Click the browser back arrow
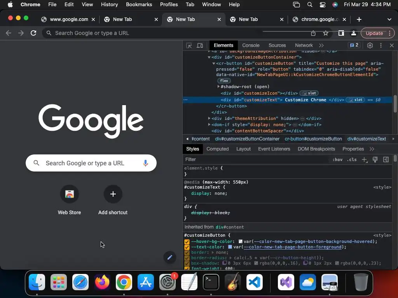The width and height of the screenshot is (398, 298). click(9, 33)
